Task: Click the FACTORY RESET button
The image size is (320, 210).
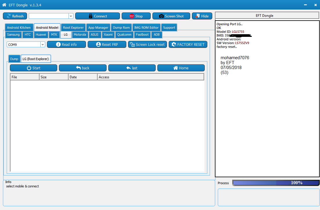Action: [x=188, y=44]
